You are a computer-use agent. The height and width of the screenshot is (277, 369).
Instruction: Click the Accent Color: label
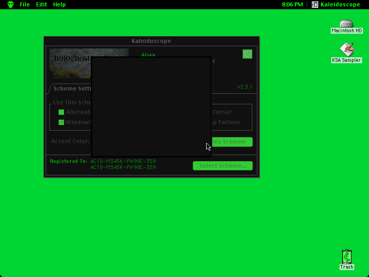click(71, 141)
